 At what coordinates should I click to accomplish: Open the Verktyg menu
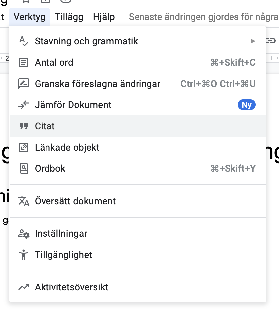coord(29,17)
